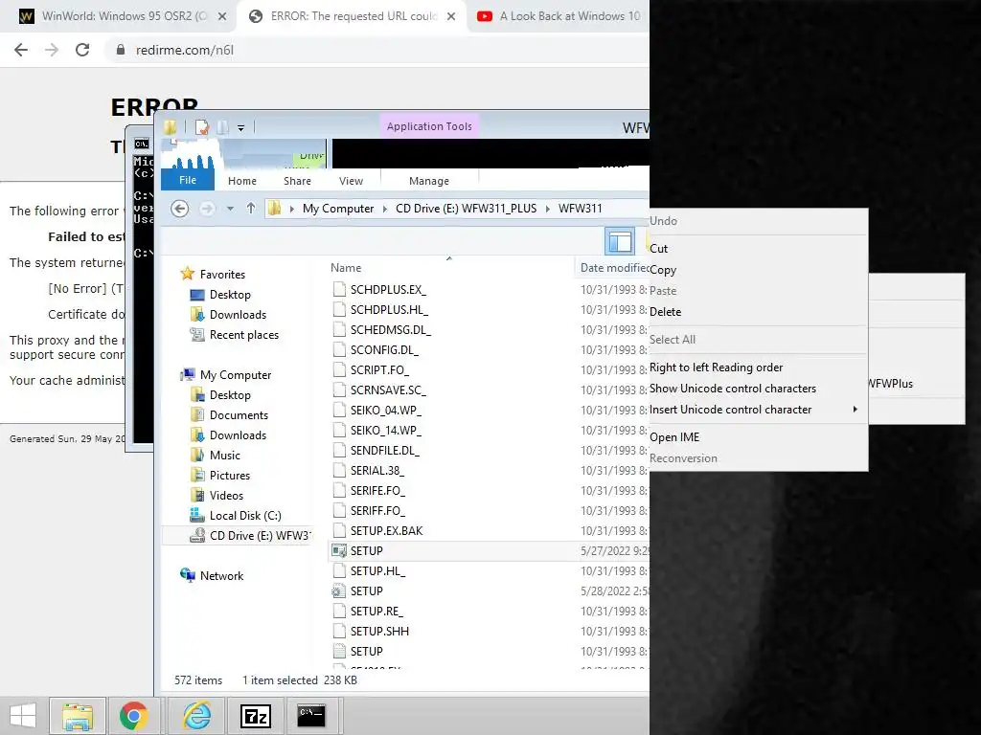Open recent locations dropdown in Explorer

[x=230, y=209]
